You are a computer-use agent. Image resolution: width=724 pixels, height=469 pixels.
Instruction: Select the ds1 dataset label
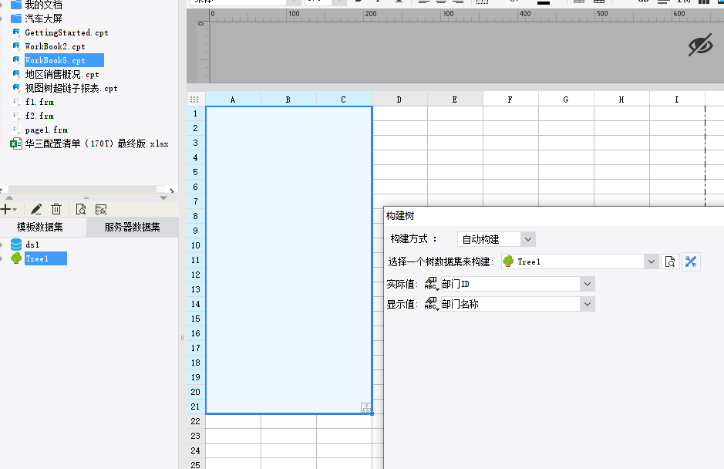[32, 245]
